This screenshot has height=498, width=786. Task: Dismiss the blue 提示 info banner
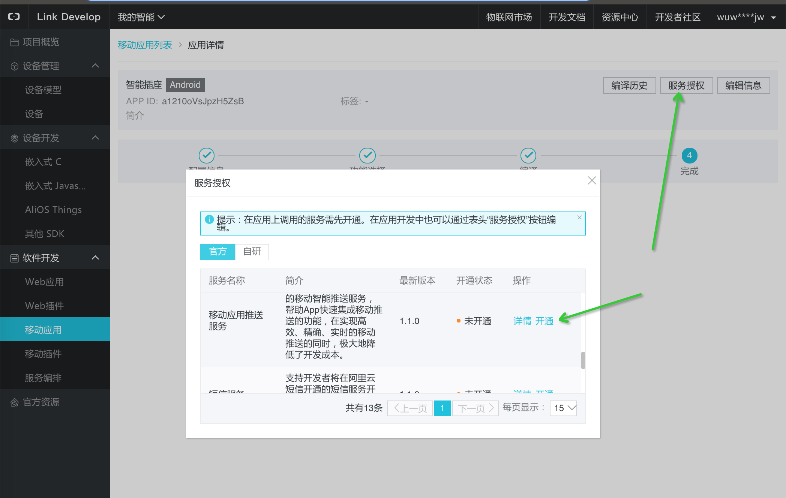coord(579,217)
